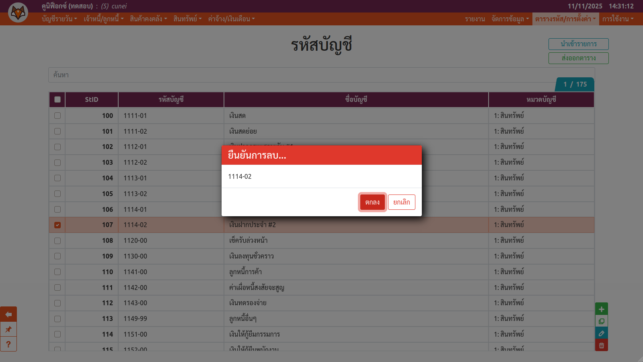The width and height of the screenshot is (643, 362).
Task: Click the blue pencil edit icon
Action: click(x=601, y=333)
